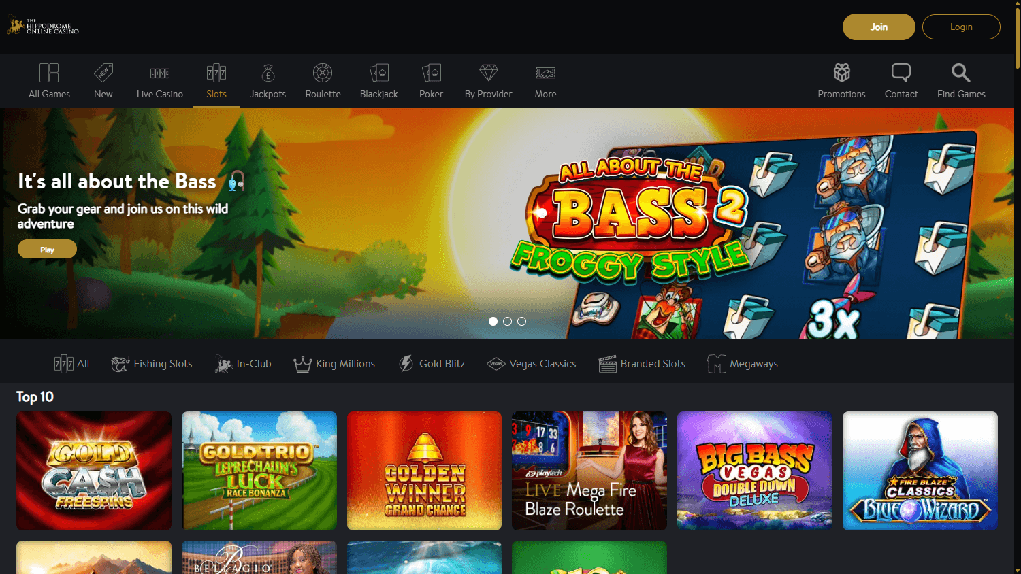Select the Slots 777 icon

[216, 73]
